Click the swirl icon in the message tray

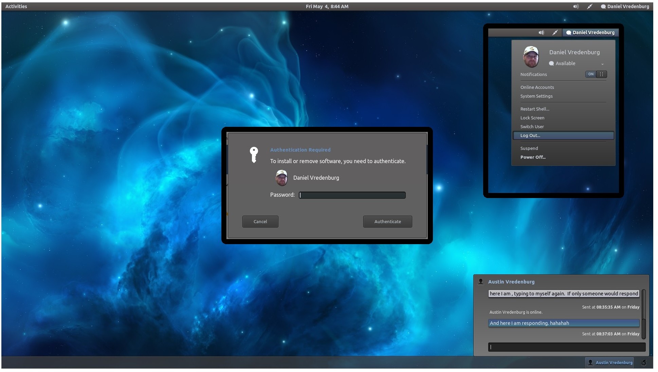coord(644,363)
